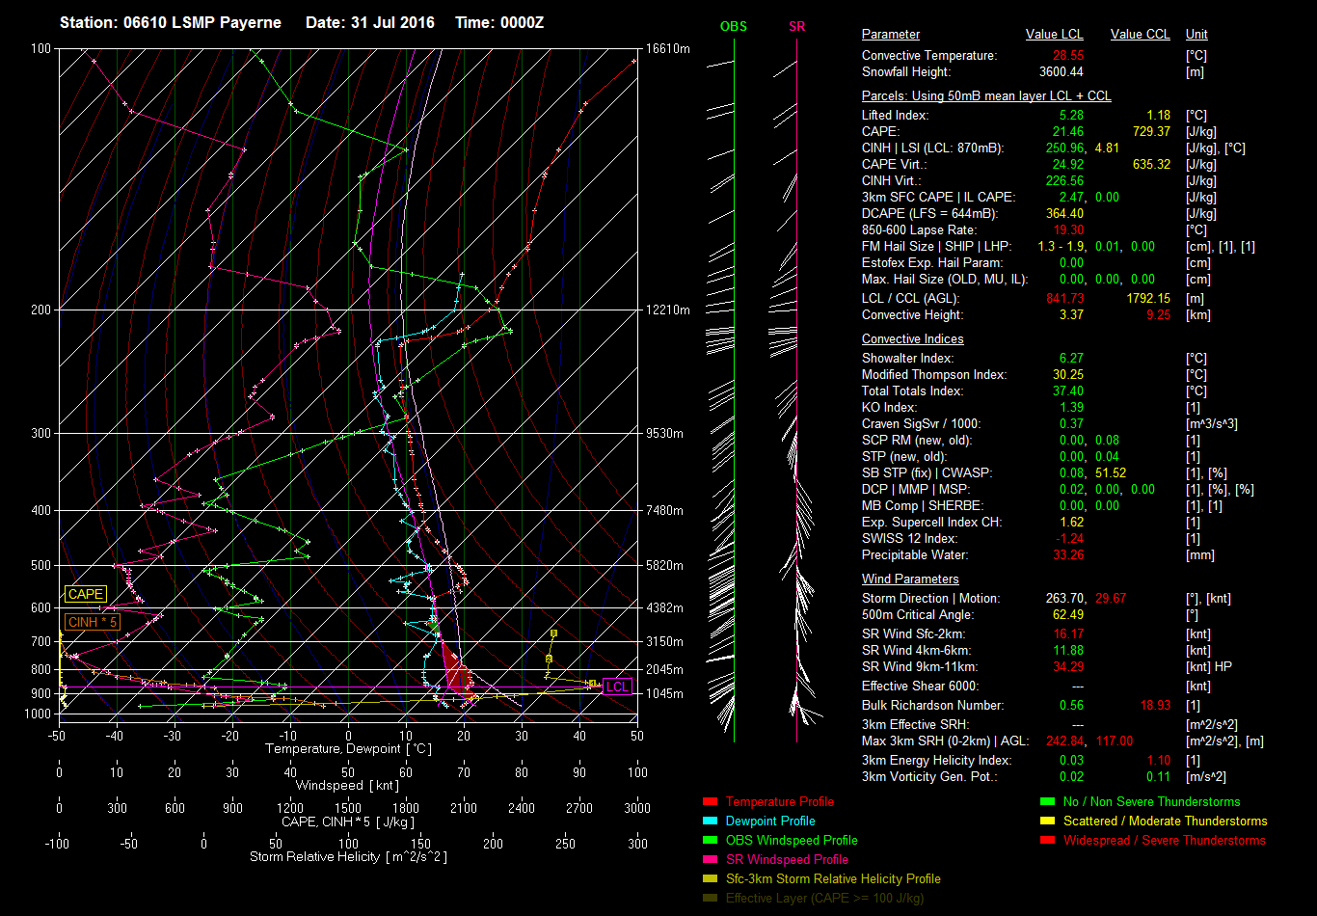
Task: Click the red Temperature Profile legend swatch
Action: (x=711, y=802)
